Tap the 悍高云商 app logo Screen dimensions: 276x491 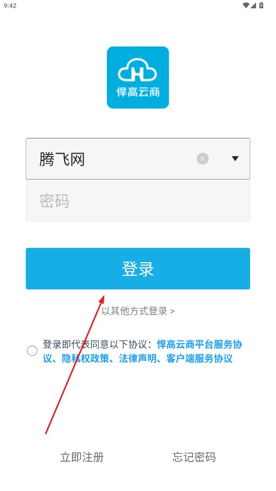click(138, 77)
